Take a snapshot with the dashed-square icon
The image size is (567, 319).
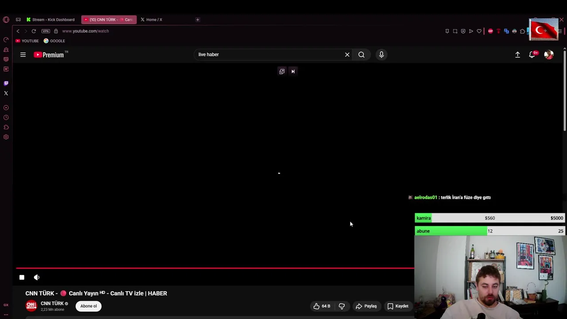coord(455,31)
